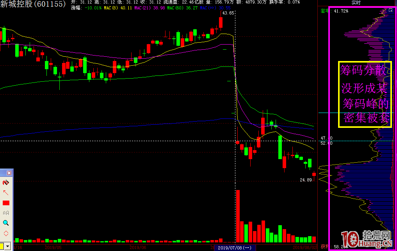
Task: Expand the color dropdown arrow
Action: click(7, 246)
